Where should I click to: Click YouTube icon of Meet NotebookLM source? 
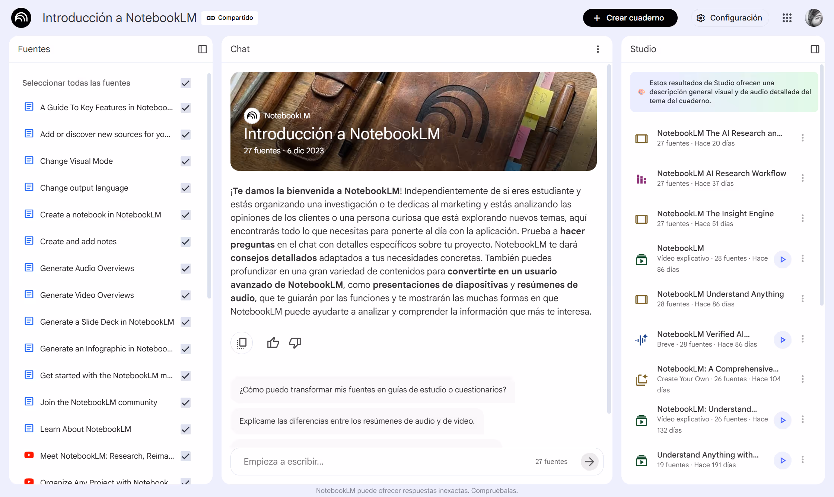point(29,455)
